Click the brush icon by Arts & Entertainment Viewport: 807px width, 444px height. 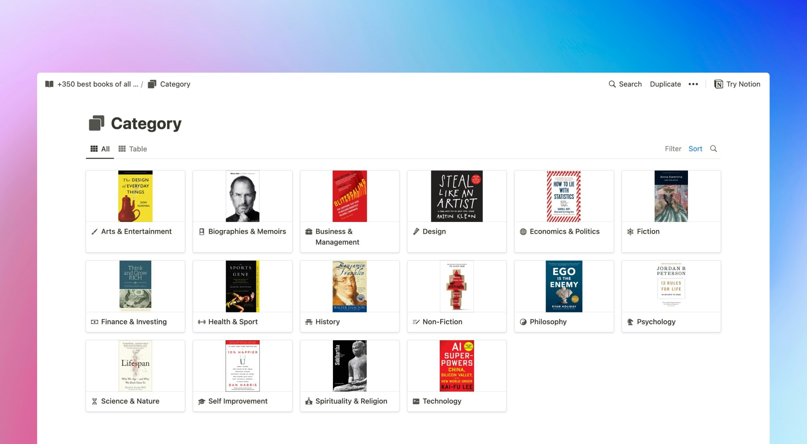94,231
